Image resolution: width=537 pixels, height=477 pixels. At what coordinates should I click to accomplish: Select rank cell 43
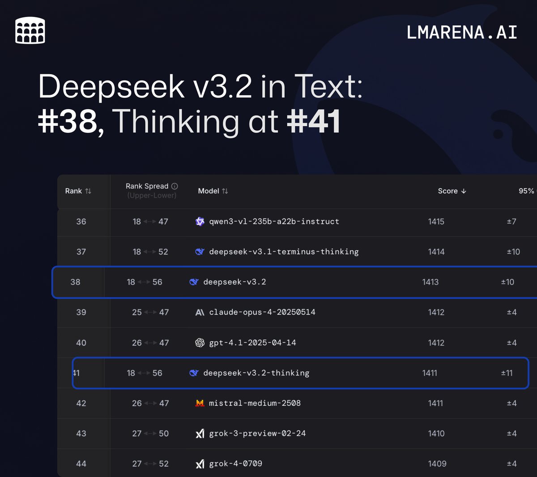[x=81, y=434]
